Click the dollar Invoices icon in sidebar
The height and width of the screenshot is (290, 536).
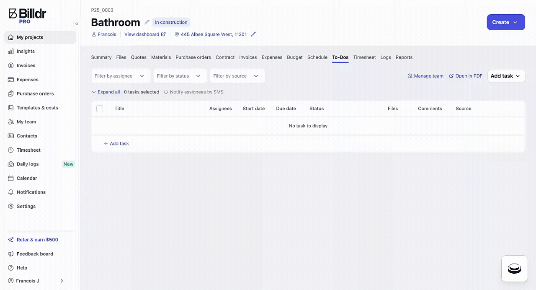click(11, 65)
